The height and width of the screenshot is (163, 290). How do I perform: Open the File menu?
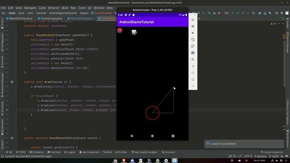tap(3, 8)
